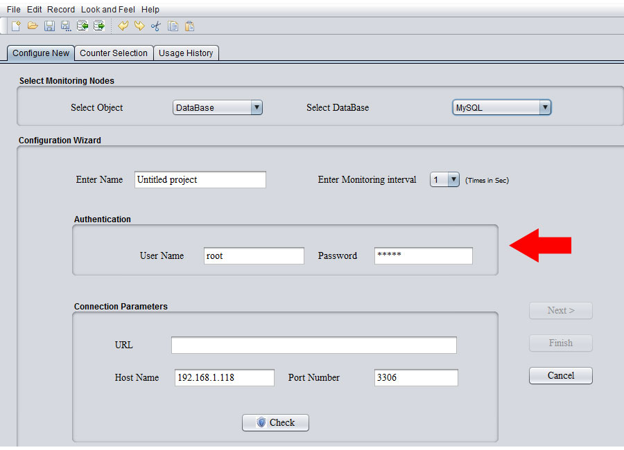Click into the URL text field
Screen dimensions: 624x450
[x=313, y=345]
